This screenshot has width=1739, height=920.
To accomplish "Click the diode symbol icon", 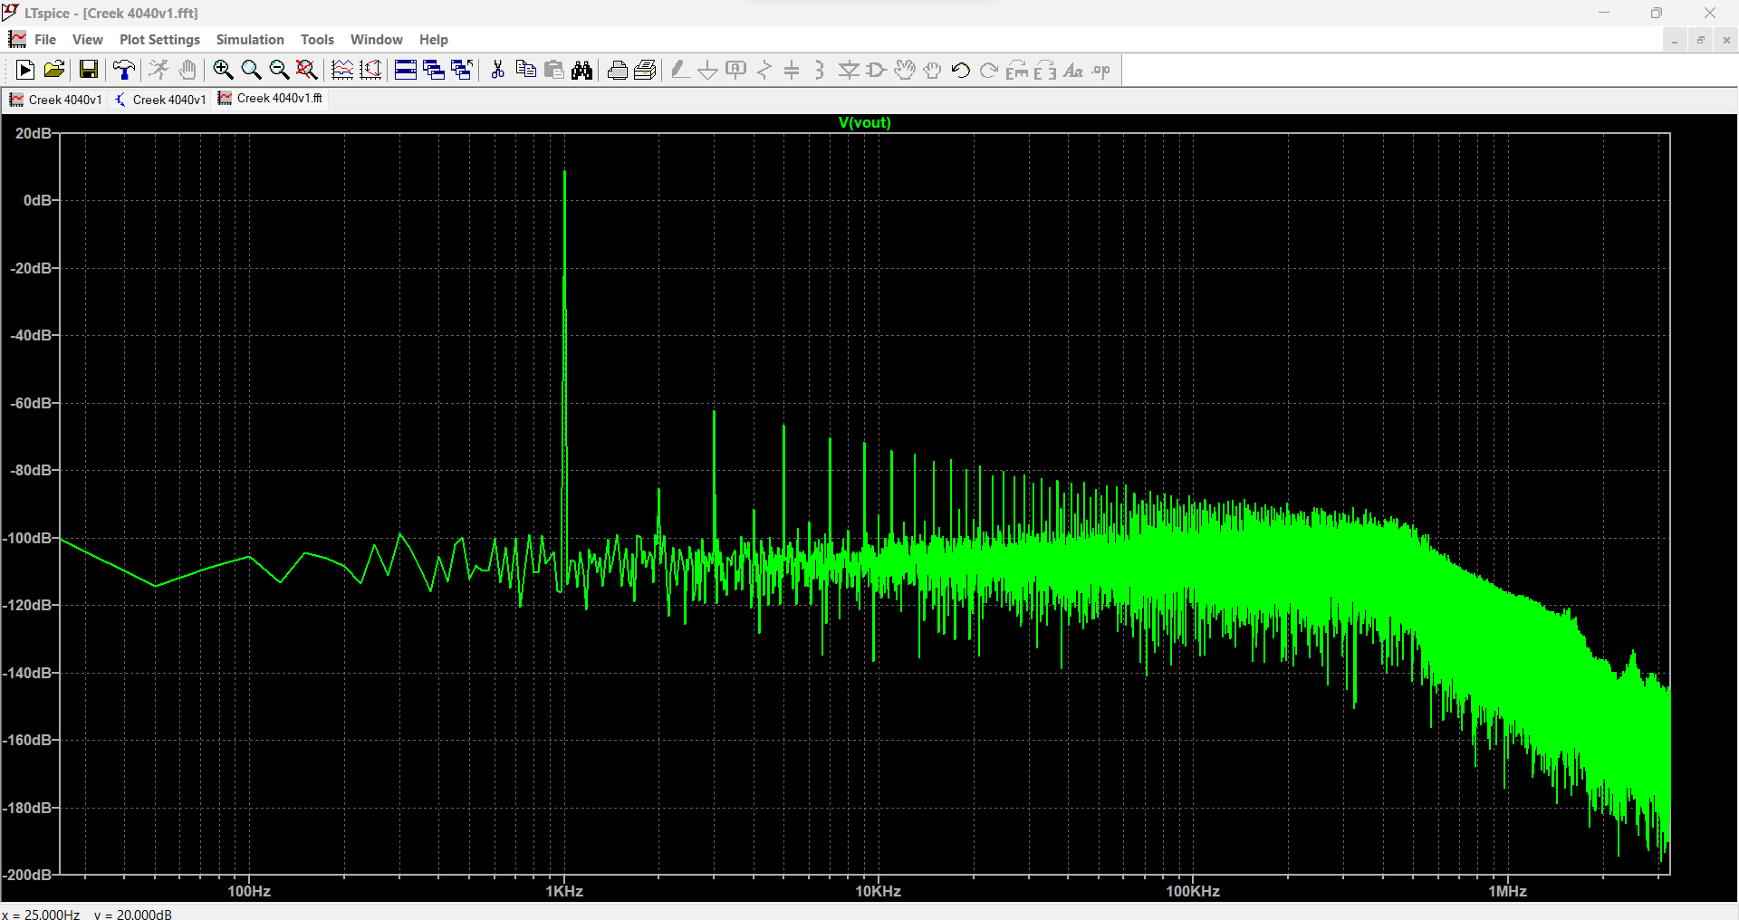I will click(849, 70).
